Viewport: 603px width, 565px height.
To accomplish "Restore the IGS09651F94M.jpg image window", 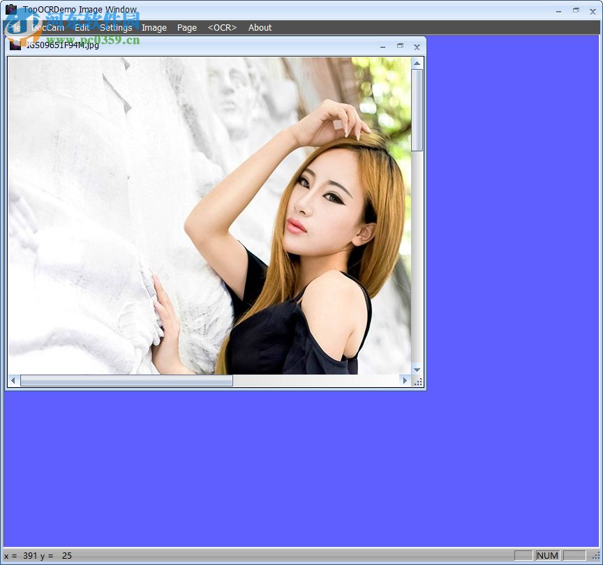I will [400, 46].
